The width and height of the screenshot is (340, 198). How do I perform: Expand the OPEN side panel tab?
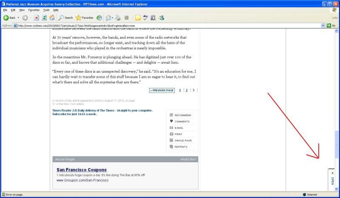click(332, 180)
